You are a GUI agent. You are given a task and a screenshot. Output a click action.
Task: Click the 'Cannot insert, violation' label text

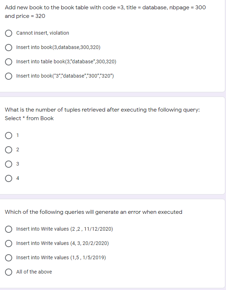click(43, 33)
